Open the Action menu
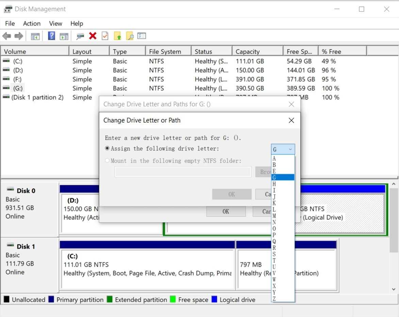 (32, 23)
